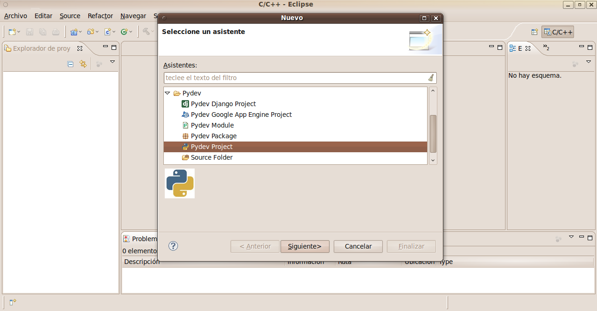597x311 pixels.
Task: Minimize the Problems panel
Action: point(582,237)
